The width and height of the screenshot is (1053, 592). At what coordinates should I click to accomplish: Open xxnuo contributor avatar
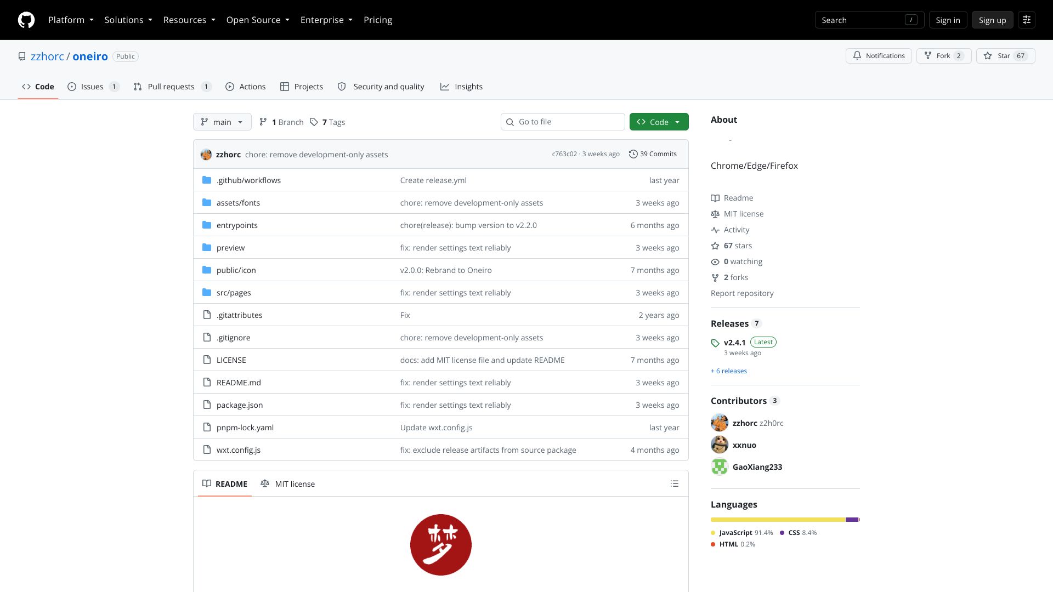[x=720, y=445]
